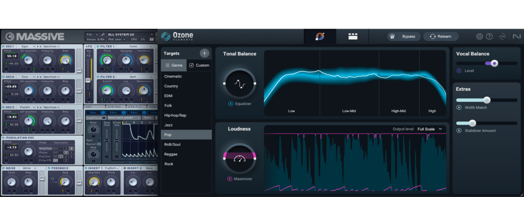Open OSC2 Spectrum mode dropdown
This screenshot has height=197, width=524.
tap(51, 77)
